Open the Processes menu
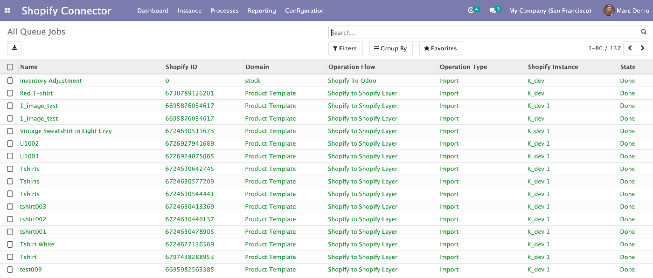The image size is (653, 278). coord(224,10)
